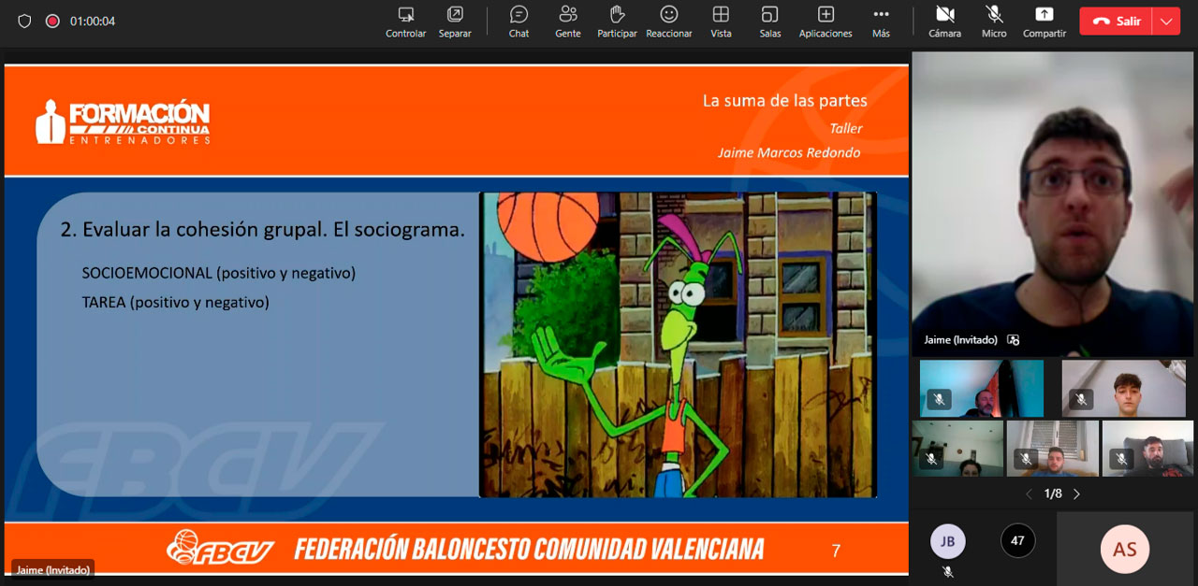Open the Salas breakout rooms
The height and width of the screenshot is (586, 1198).
pos(769,22)
